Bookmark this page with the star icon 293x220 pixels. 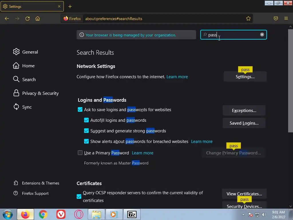pos(248,18)
